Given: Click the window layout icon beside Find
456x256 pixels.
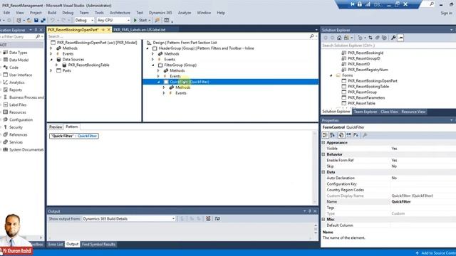Looking at the screenshot, I should (x=166, y=21).
